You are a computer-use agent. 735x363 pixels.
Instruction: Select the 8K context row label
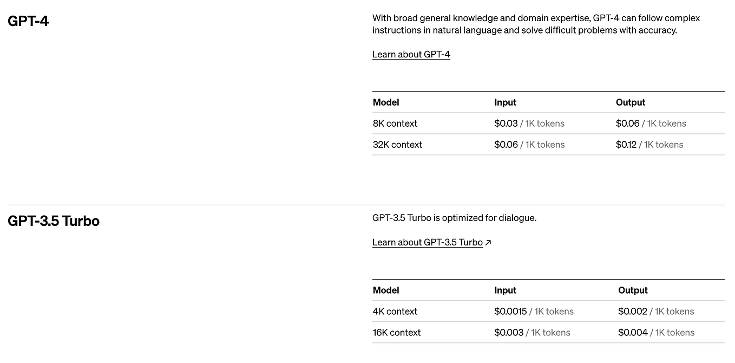pos(395,124)
